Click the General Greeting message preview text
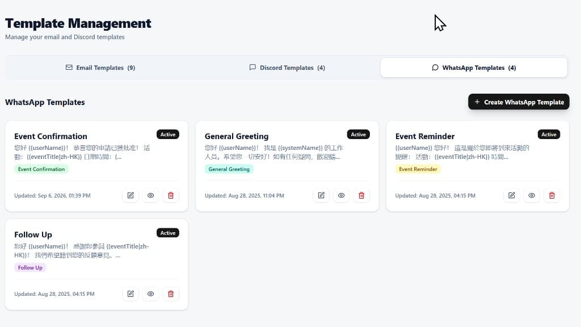The height and width of the screenshot is (327, 581). click(274, 152)
